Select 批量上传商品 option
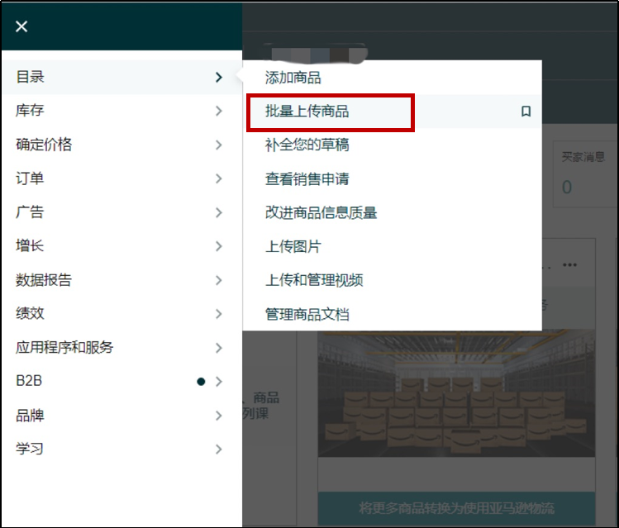 [x=307, y=112]
